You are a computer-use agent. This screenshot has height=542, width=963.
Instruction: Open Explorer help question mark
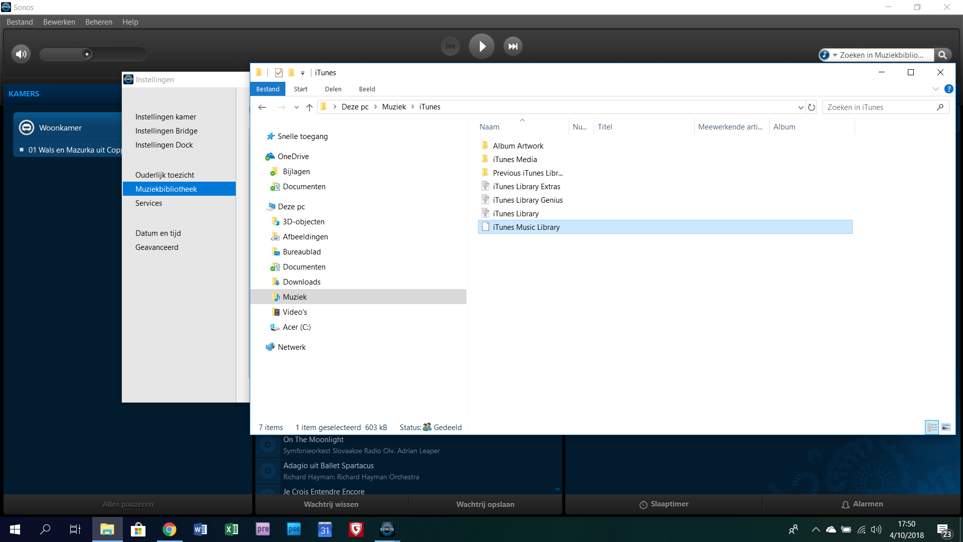(948, 89)
